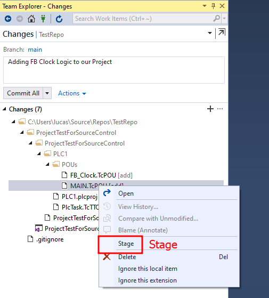This screenshot has width=269, height=298.
Task: Collapse the Changes (7) section
Action: (x=4, y=109)
